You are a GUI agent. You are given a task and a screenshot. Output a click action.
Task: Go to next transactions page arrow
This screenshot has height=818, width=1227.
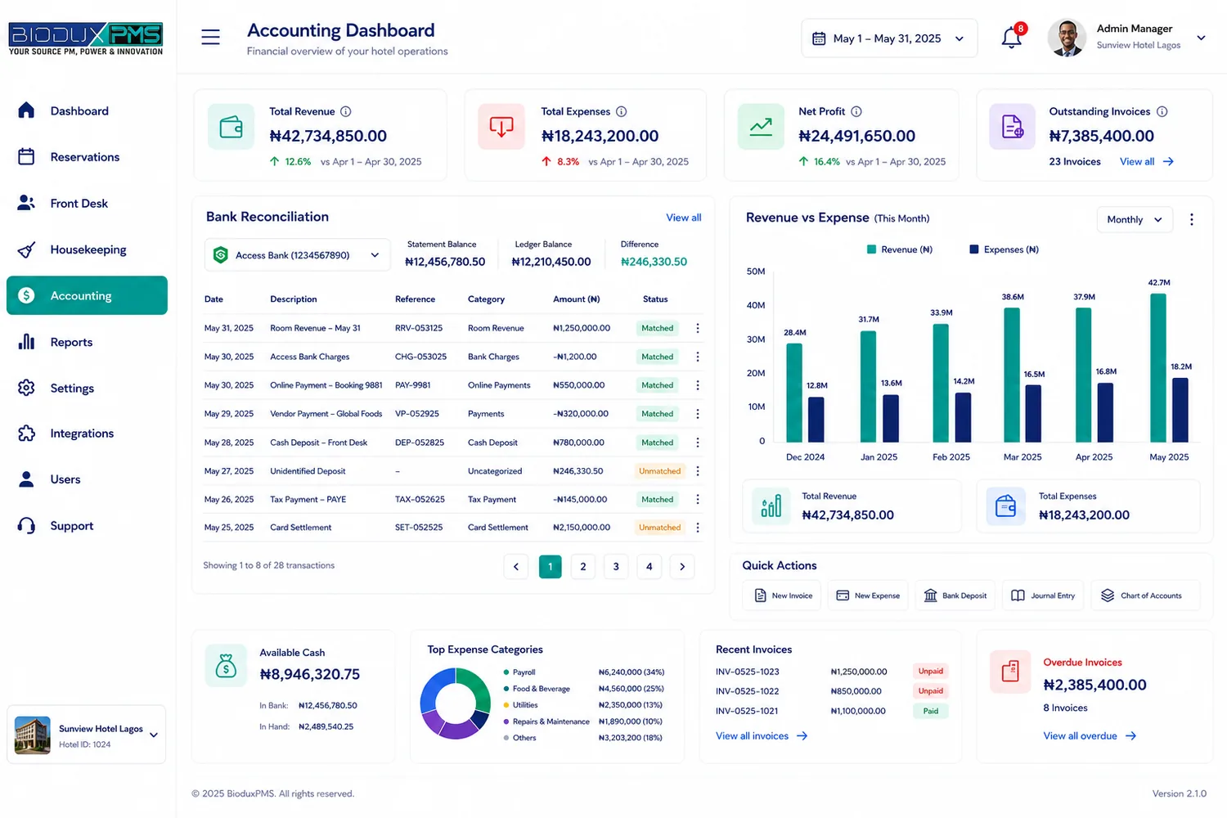[682, 566]
